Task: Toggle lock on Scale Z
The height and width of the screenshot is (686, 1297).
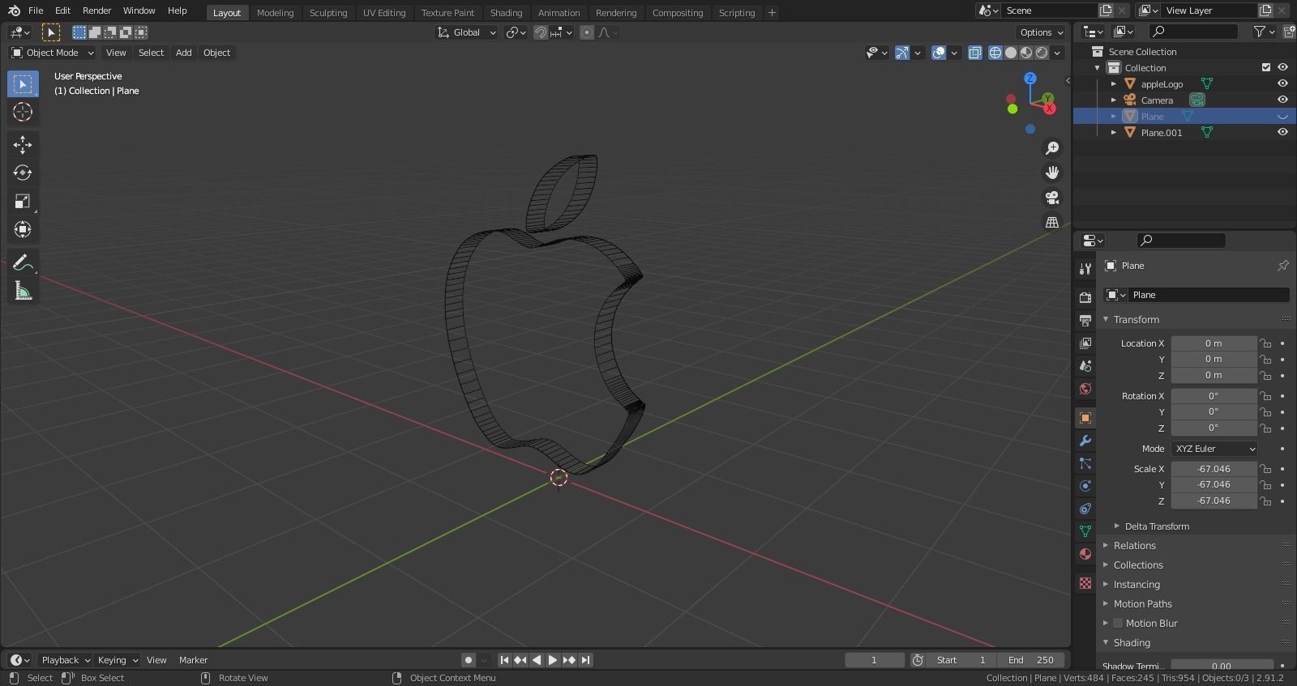Action: point(1265,501)
